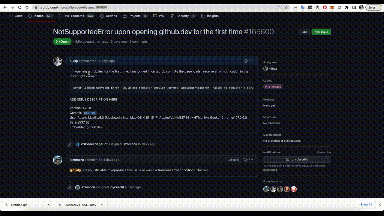The height and width of the screenshot is (216, 384).
Task: Open the browser profile avatar menu
Action: pos(361,7)
